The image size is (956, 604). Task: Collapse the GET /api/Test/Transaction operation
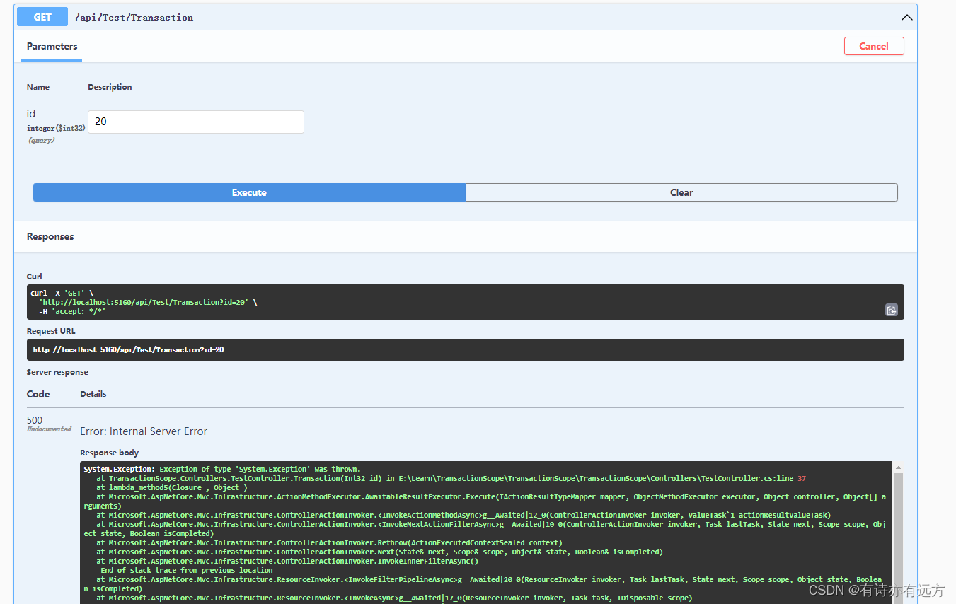click(x=906, y=17)
